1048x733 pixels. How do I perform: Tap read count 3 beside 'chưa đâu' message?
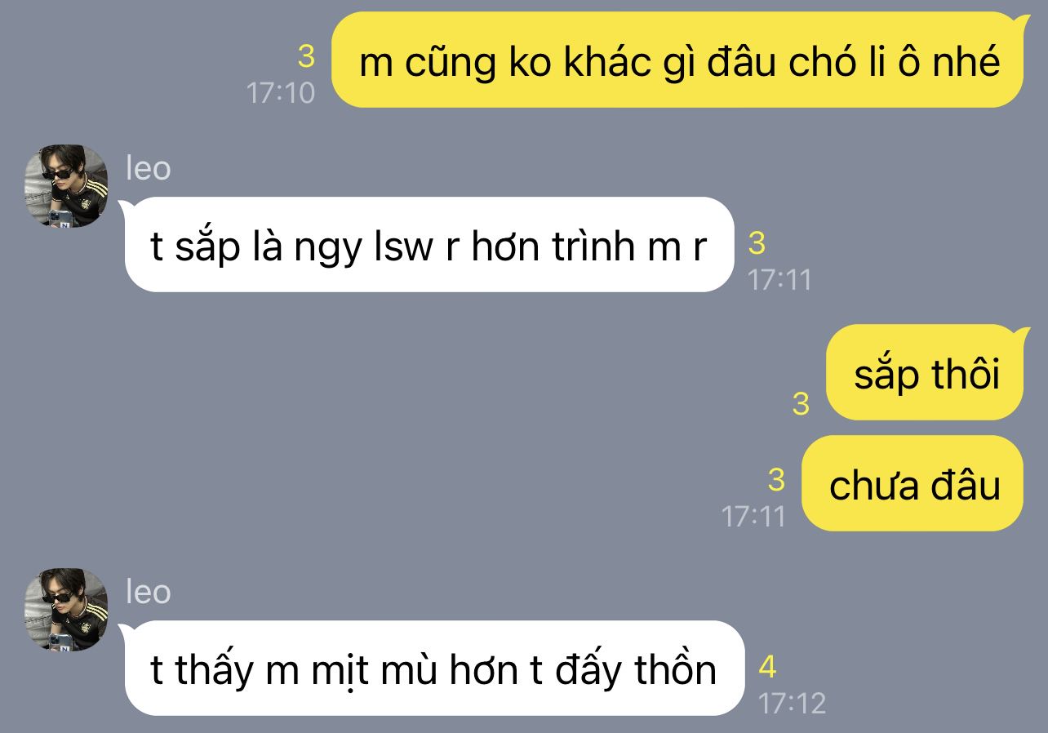pos(776,479)
